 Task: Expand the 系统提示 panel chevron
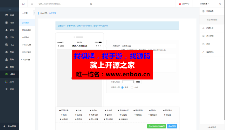tap(222, 52)
